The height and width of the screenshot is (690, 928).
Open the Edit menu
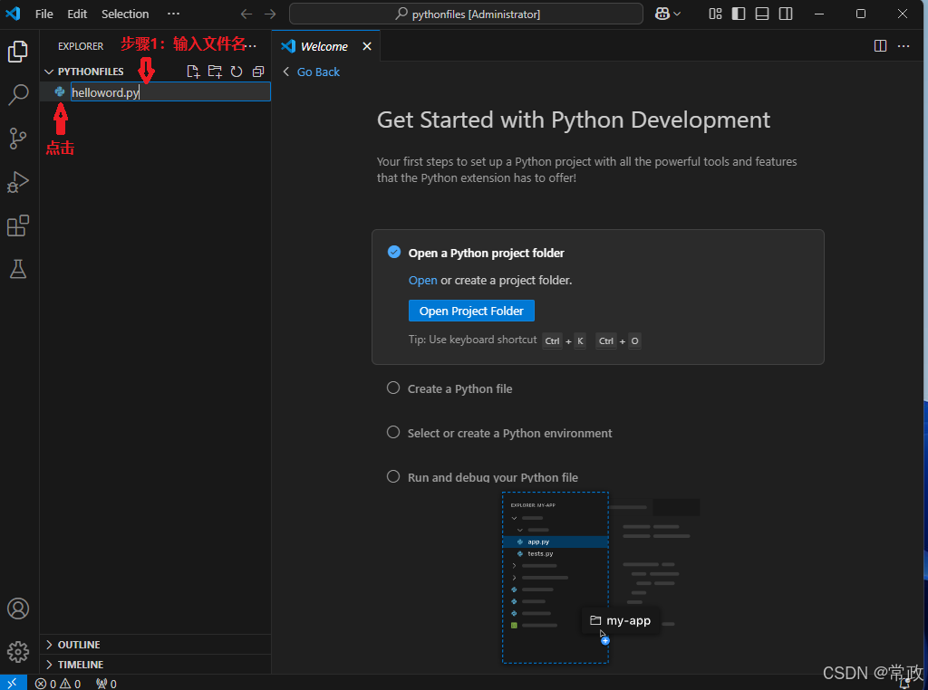pos(77,14)
